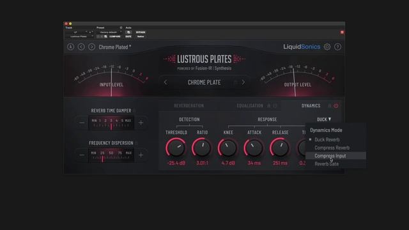Open the factory default preset dropdown
Viewport: 409px width, 230px height.
coord(109,33)
